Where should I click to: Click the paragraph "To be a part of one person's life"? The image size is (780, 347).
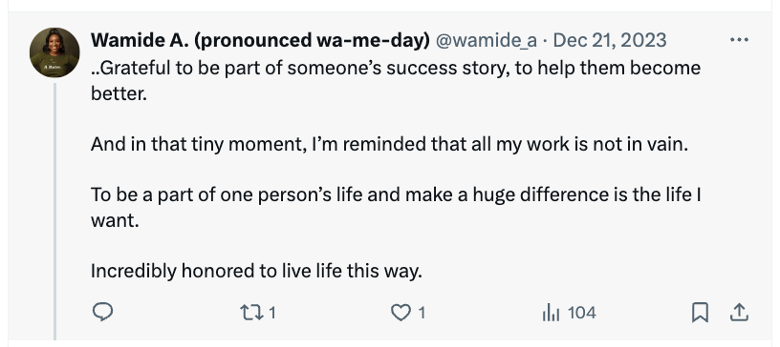[x=396, y=207]
